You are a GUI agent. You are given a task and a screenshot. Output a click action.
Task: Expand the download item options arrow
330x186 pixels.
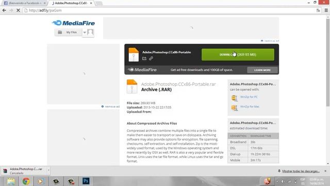tap(48, 170)
